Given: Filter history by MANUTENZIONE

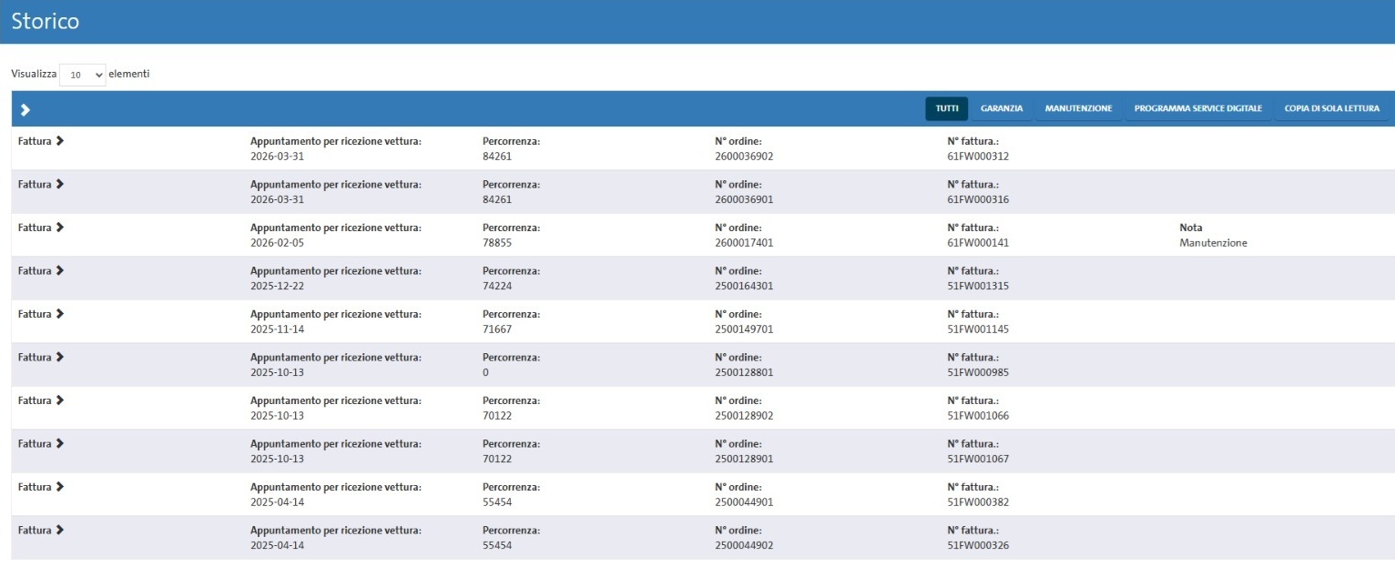Looking at the screenshot, I should click(1078, 108).
